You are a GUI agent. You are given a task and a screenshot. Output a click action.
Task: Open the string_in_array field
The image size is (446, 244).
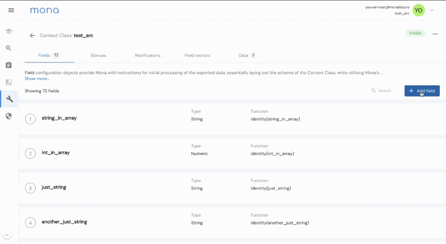pos(59,118)
